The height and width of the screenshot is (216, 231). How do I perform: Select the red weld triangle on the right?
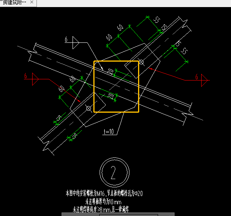click(204, 80)
